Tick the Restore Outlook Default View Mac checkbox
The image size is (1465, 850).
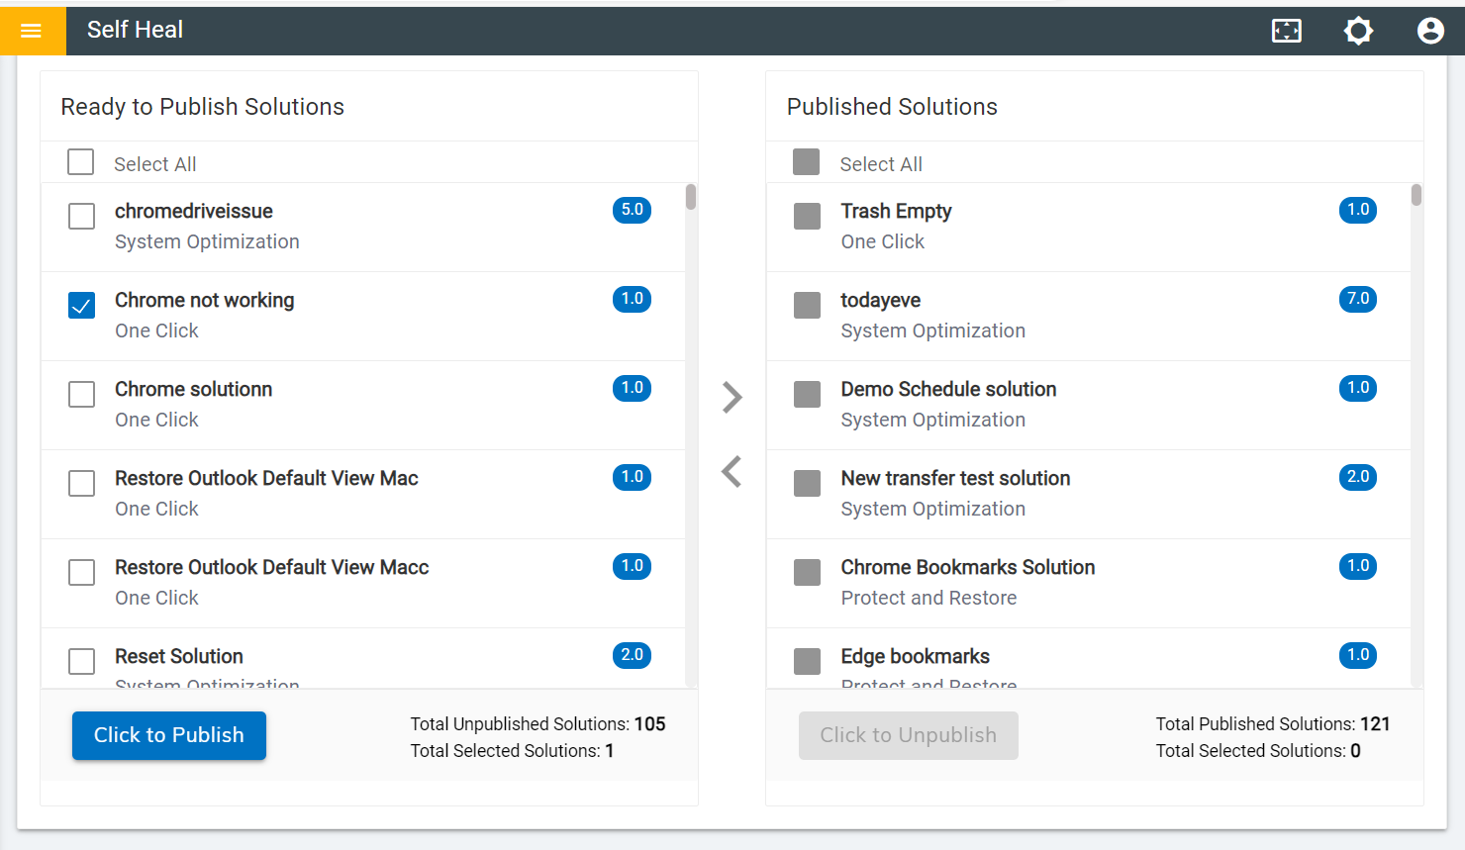82,484
